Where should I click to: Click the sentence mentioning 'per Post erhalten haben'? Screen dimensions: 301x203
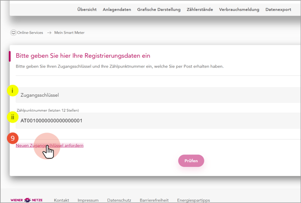click(x=120, y=66)
